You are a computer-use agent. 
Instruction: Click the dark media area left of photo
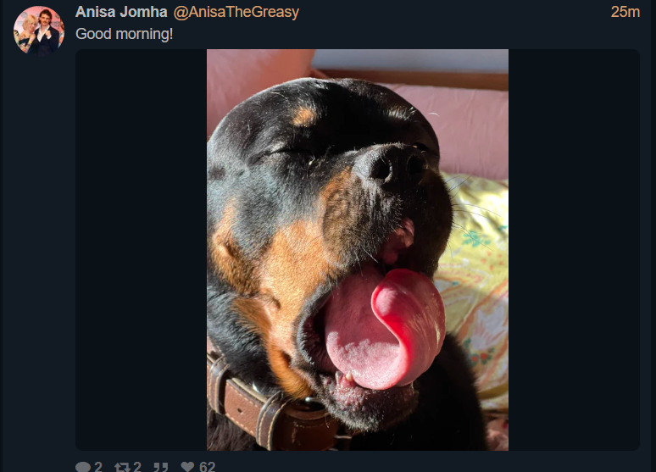coord(141,250)
